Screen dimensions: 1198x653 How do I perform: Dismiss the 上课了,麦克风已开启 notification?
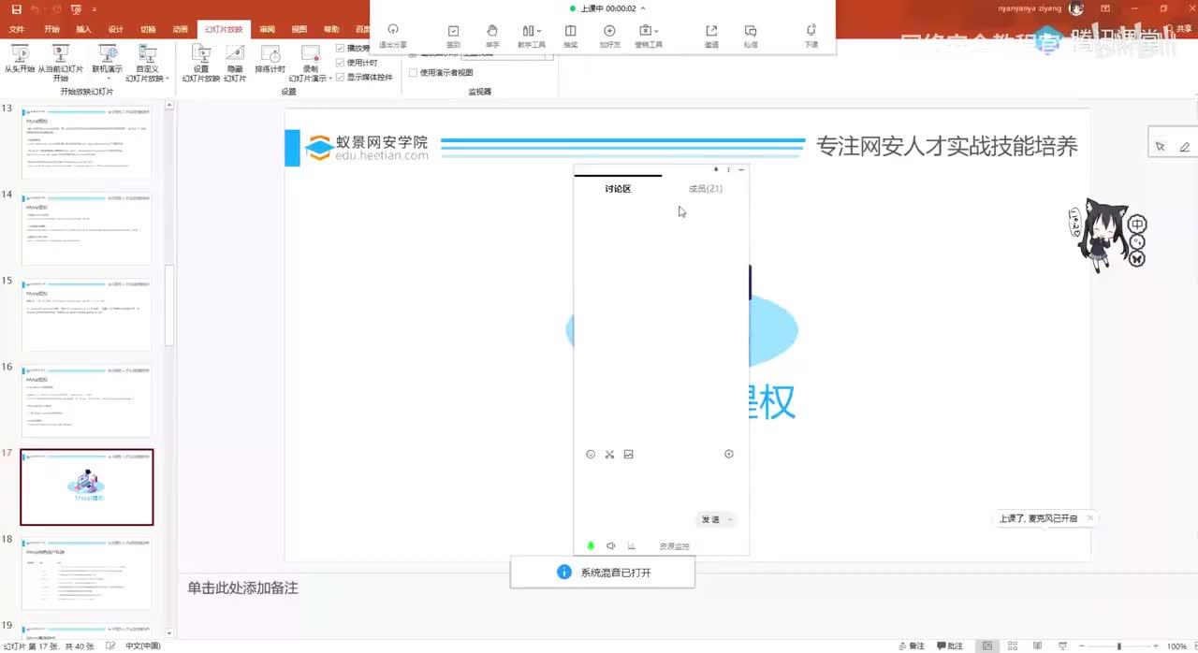1090,517
